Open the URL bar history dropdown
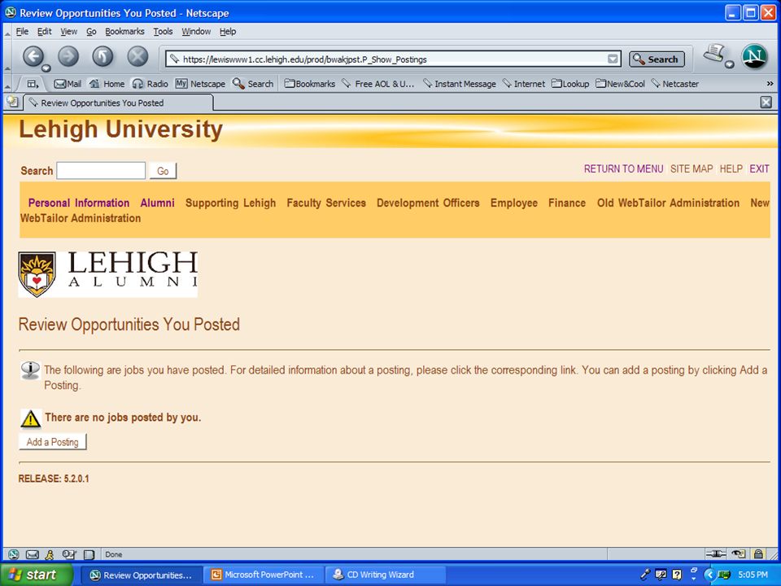The height and width of the screenshot is (586, 781). pos(613,59)
